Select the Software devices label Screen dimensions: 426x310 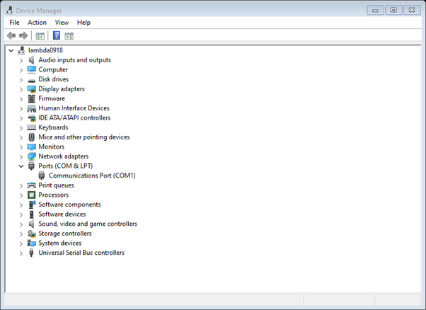point(62,214)
